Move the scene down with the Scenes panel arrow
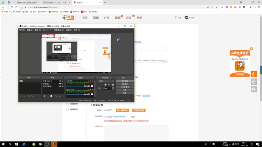The image size is (262, 147). [32, 96]
